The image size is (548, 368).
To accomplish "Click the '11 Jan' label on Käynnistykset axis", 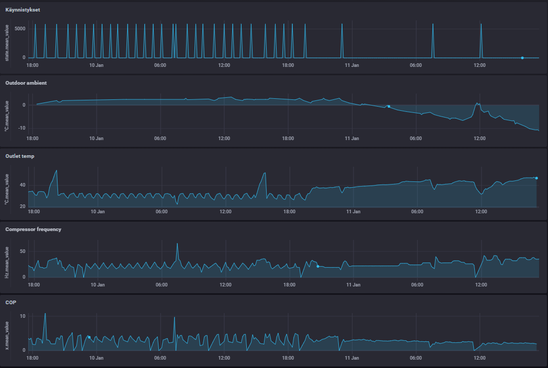I will [352, 65].
